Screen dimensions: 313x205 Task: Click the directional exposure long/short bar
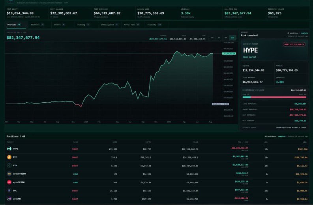[x=274, y=97]
